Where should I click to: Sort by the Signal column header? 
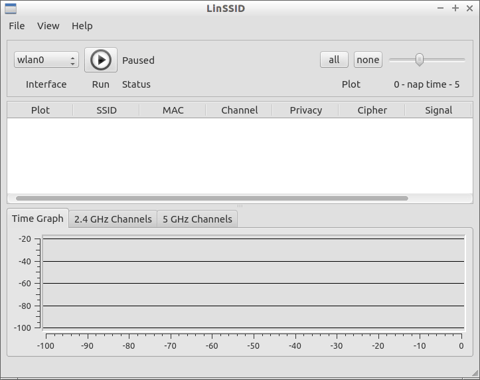pos(438,110)
